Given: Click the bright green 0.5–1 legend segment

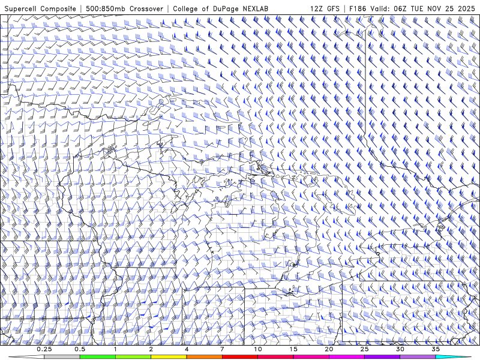Looking at the screenshot, I should coord(98,357).
